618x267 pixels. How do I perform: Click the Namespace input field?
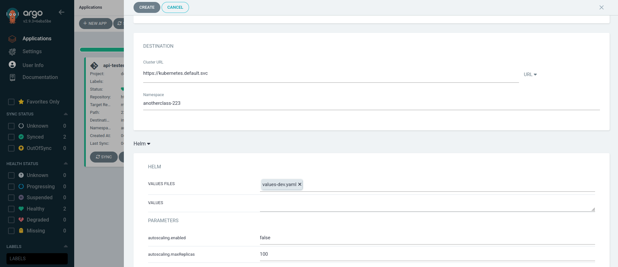pos(371,104)
